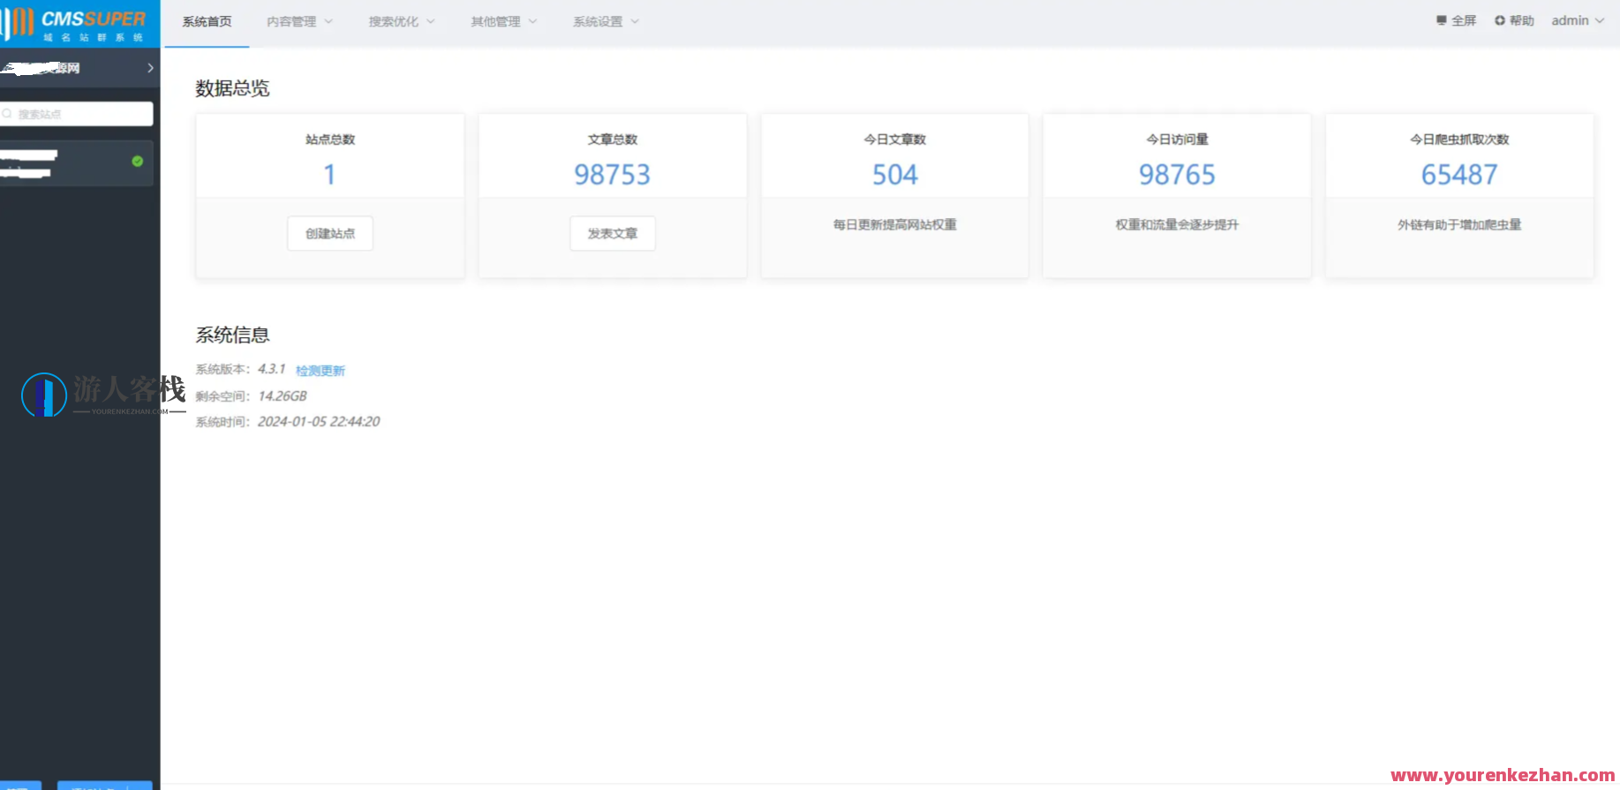This screenshot has width=1620, height=790.
Task: Switch to the 系统首页 tab
Action: [x=207, y=21]
